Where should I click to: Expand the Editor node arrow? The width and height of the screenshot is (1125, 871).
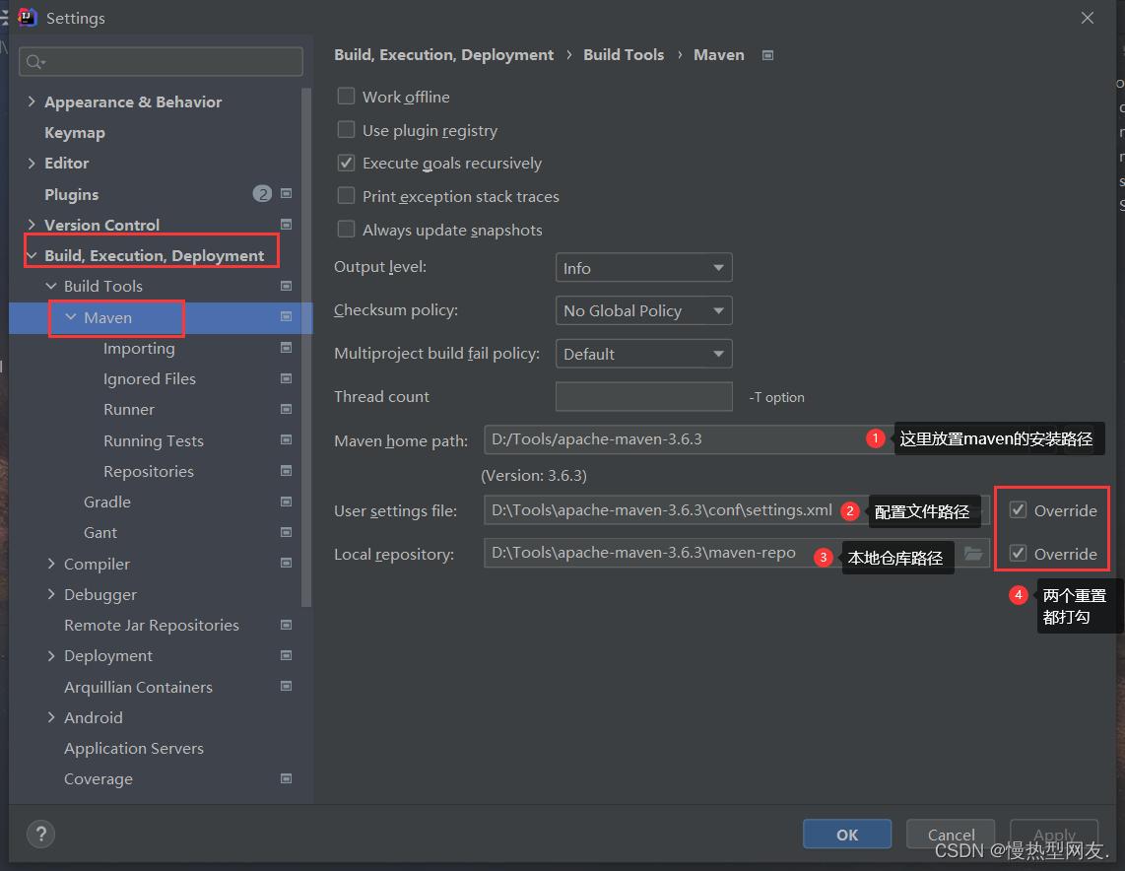pos(32,163)
